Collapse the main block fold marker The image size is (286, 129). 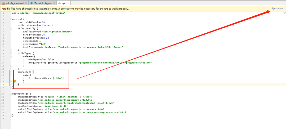coord(11,75)
